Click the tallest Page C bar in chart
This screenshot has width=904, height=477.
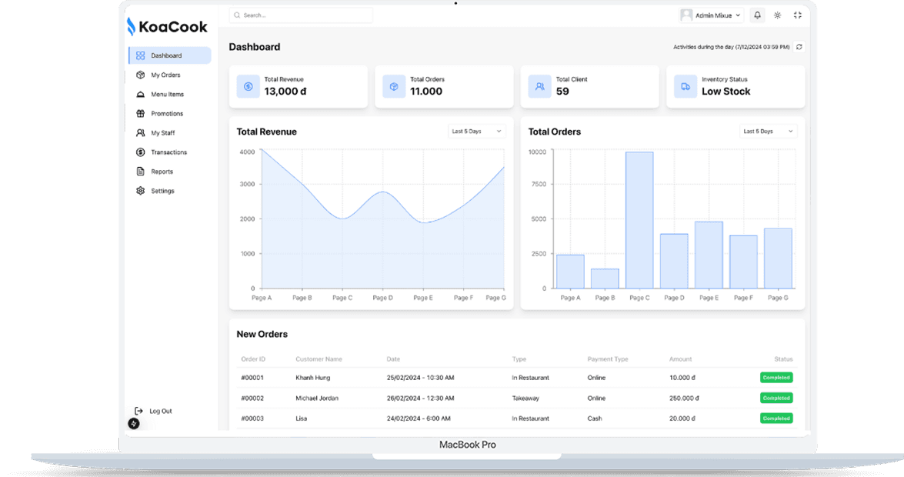click(639, 219)
